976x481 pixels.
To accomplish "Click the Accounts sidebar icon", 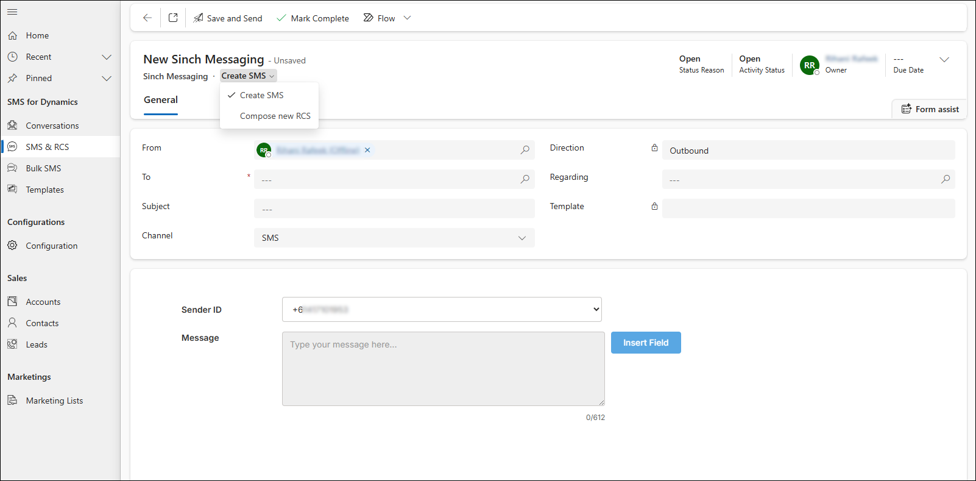I will click(12, 302).
